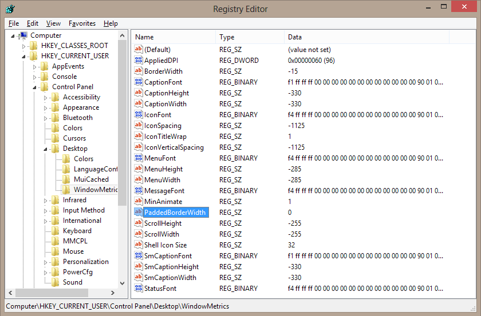Expand the Bluetooth key
Viewport: 481px width, 316px height.
45,118
